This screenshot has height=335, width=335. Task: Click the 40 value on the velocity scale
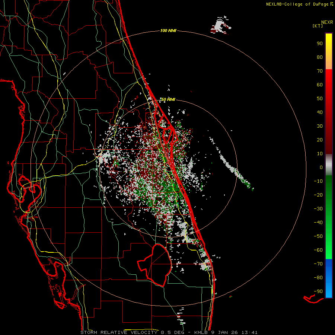[320, 112]
